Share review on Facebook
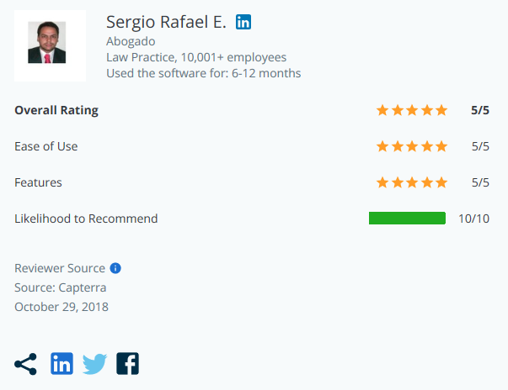Screen dimensions: 508x390 point(127,364)
